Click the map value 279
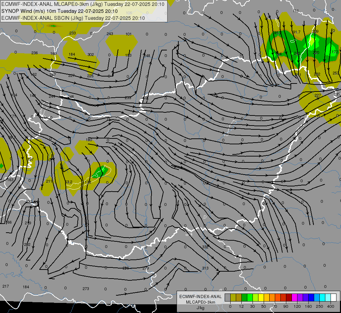Screen dimensions: 341x313 [146, 268]
